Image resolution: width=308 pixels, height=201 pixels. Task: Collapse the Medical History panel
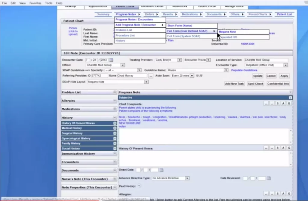pyautogui.click(x=114, y=128)
